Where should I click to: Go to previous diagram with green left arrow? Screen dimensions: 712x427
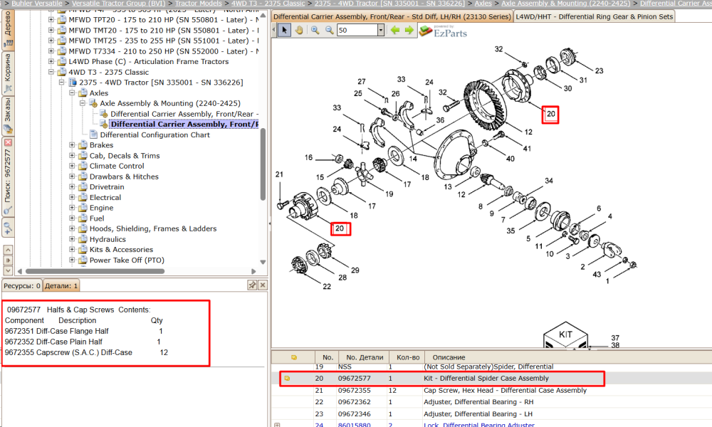coord(395,31)
